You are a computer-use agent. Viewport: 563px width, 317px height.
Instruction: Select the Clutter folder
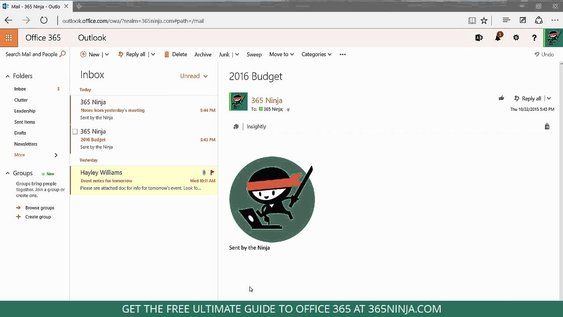coord(21,100)
